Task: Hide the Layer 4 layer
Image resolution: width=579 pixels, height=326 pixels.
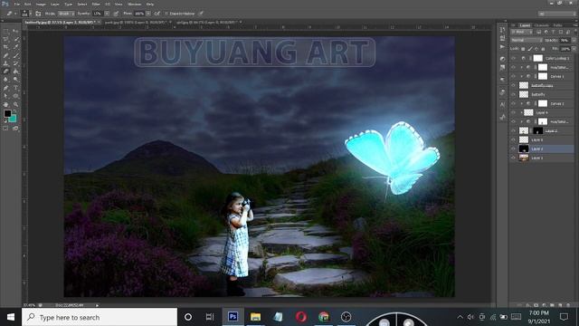Action: 513,112
